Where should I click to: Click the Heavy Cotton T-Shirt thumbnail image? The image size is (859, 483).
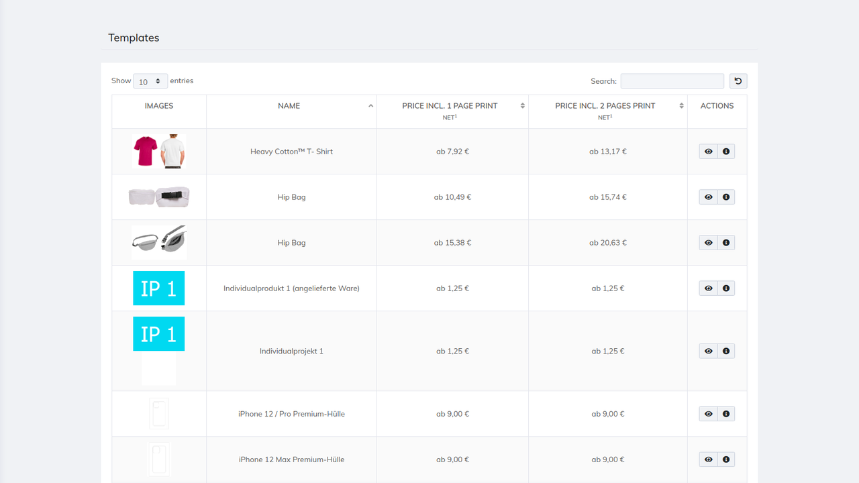(x=159, y=152)
